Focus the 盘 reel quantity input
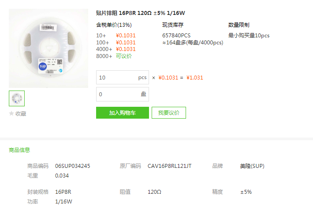The width and height of the screenshot is (313, 214). (x=123, y=94)
